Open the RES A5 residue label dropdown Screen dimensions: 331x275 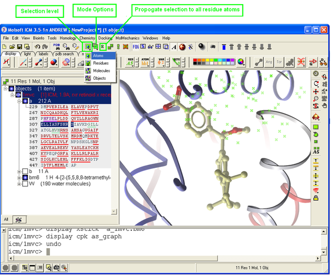click(130, 62)
